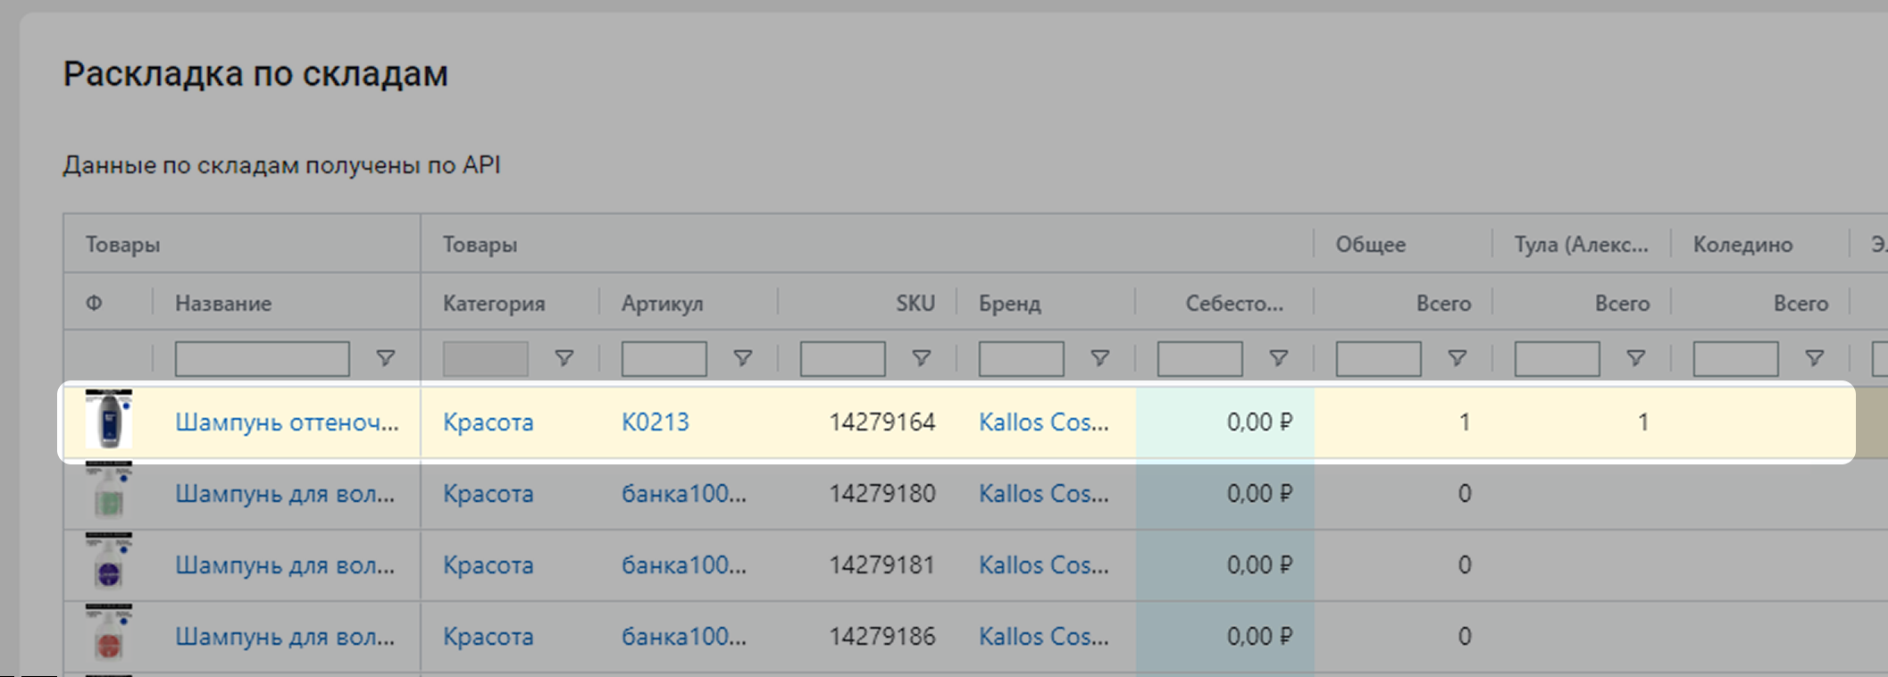Click the filter icon for Себестоимость column

pyautogui.click(x=1278, y=358)
